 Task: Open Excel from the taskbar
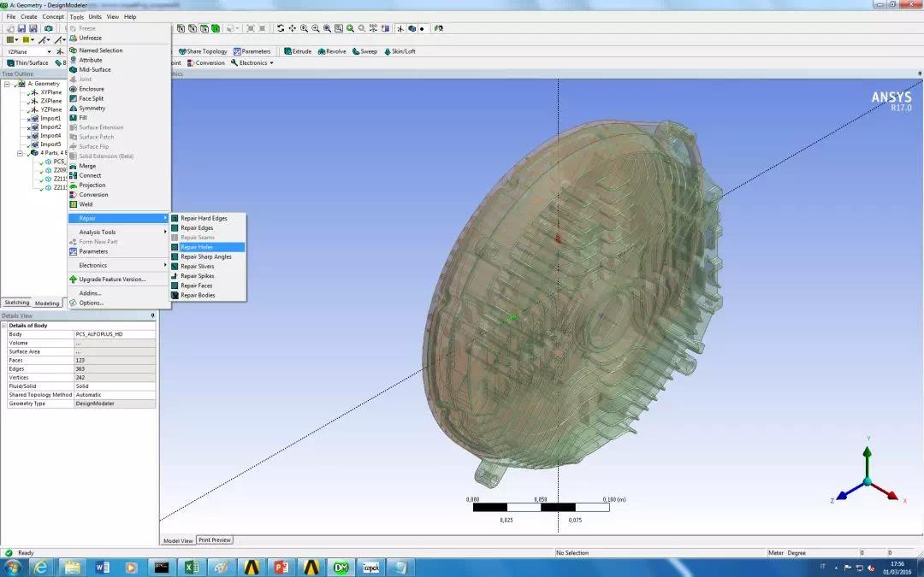click(192, 567)
